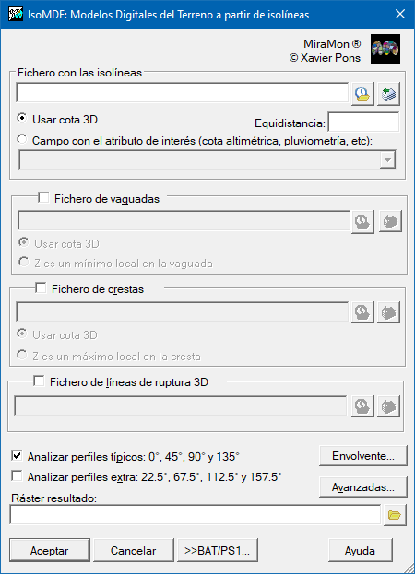
Task: Toggle Analizar perfiles extra checkbox
Action: [x=17, y=476]
